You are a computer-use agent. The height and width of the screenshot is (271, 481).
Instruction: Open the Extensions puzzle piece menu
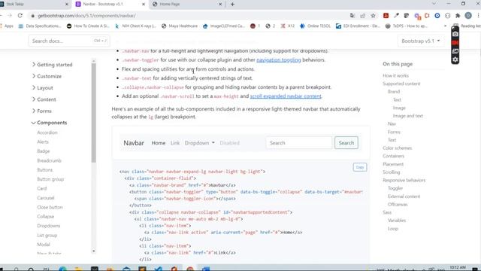coord(458,16)
